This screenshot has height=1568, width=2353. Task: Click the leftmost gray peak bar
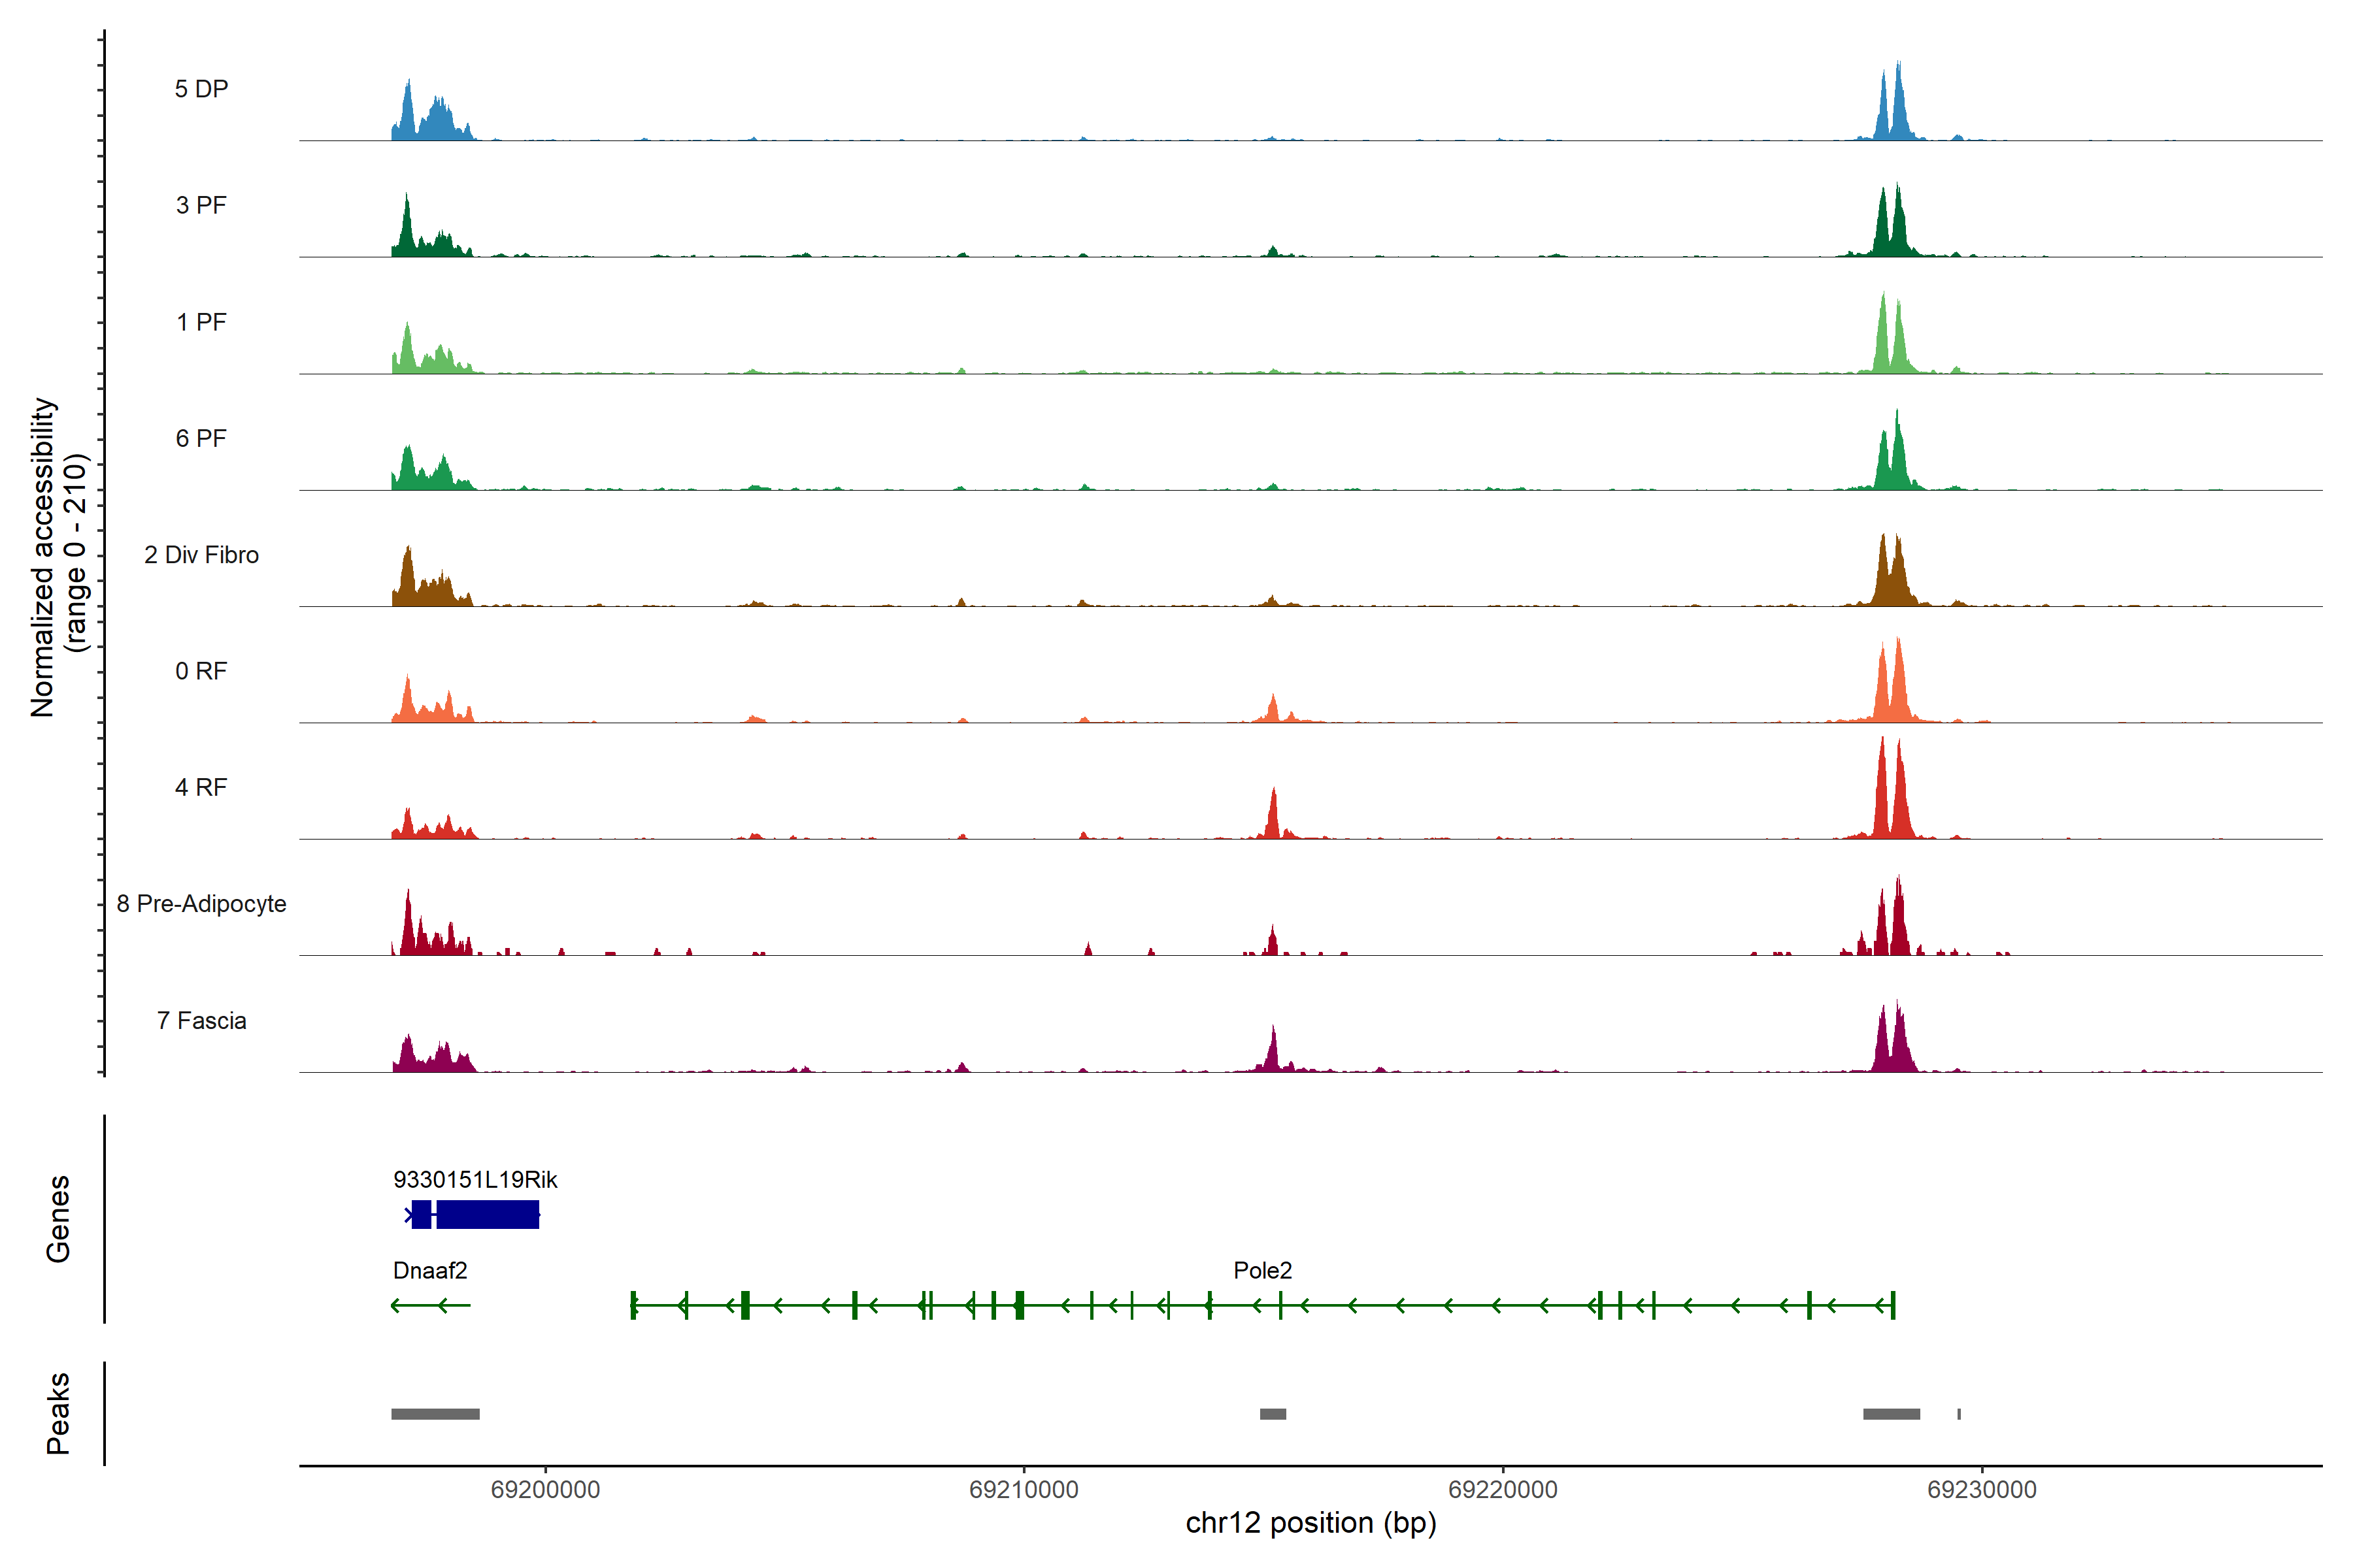point(435,1414)
